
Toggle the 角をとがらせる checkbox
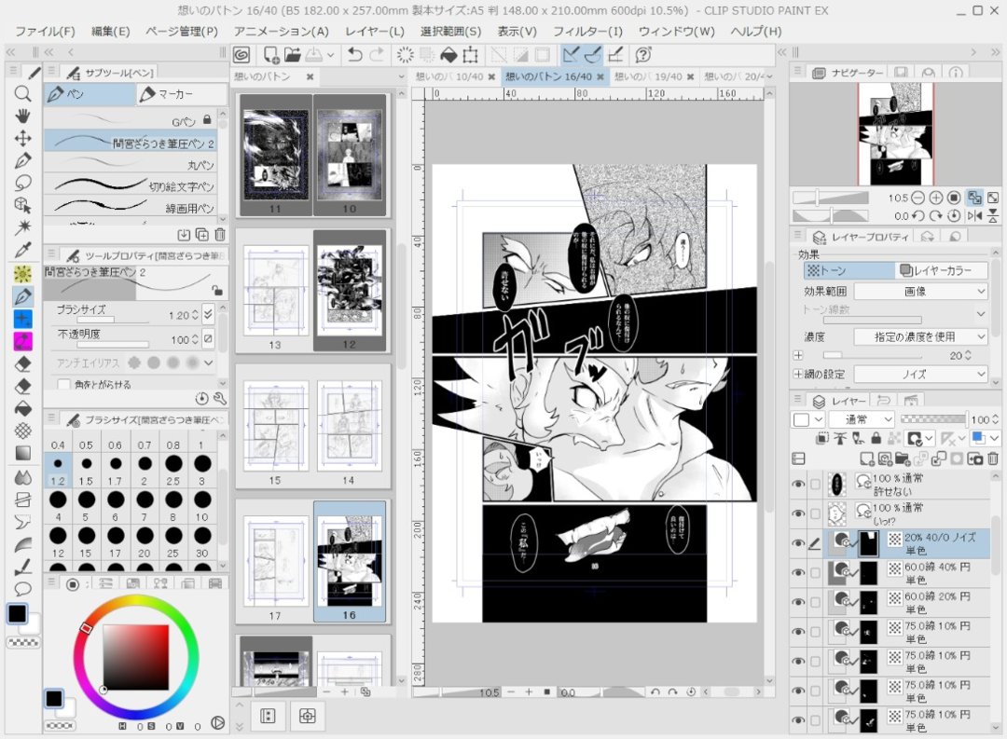(x=63, y=385)
